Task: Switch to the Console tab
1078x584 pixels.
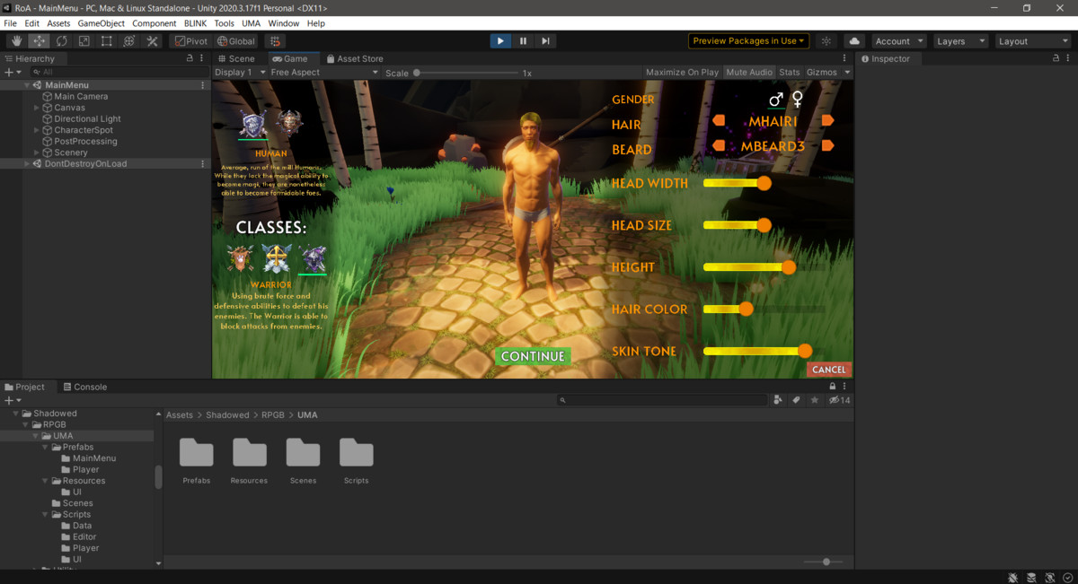Action: coord(85,387)
